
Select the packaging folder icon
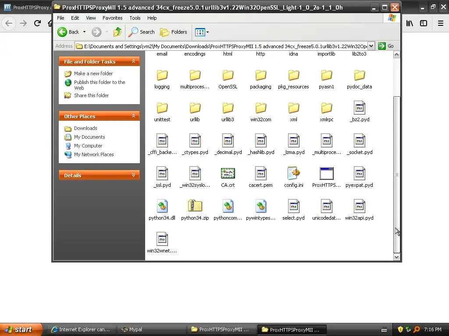click(260, 75)
